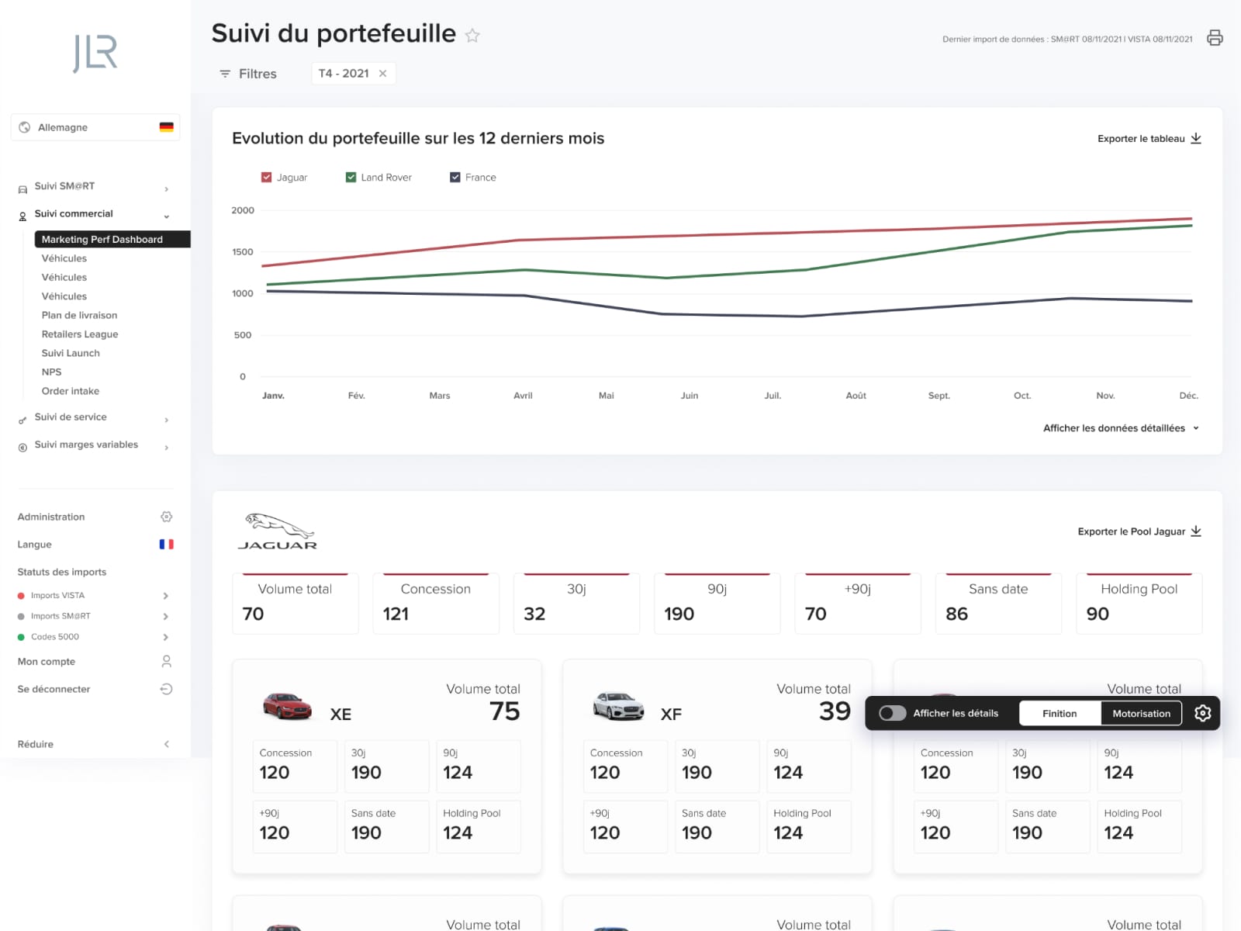Click the German flag icon
This screenshot has height=931, width=1241.
166,127
